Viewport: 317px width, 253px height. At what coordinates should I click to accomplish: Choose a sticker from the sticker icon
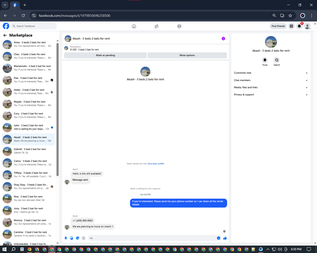77,238
